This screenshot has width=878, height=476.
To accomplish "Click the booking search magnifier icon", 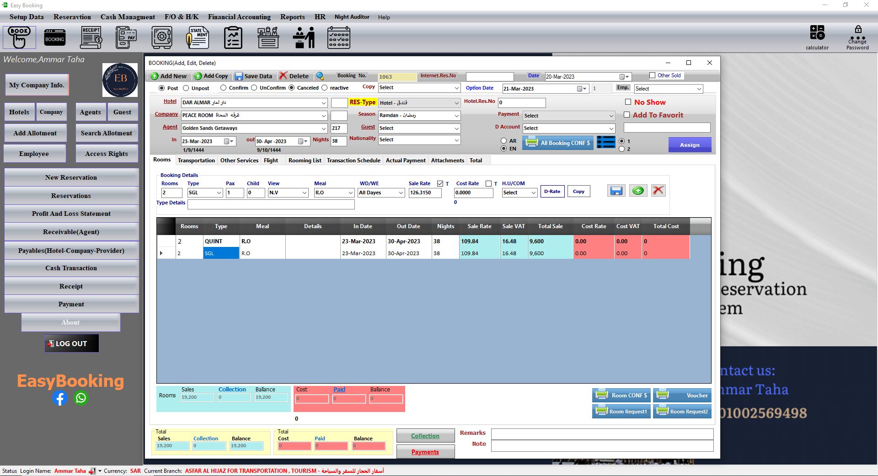I will [320, 76].
